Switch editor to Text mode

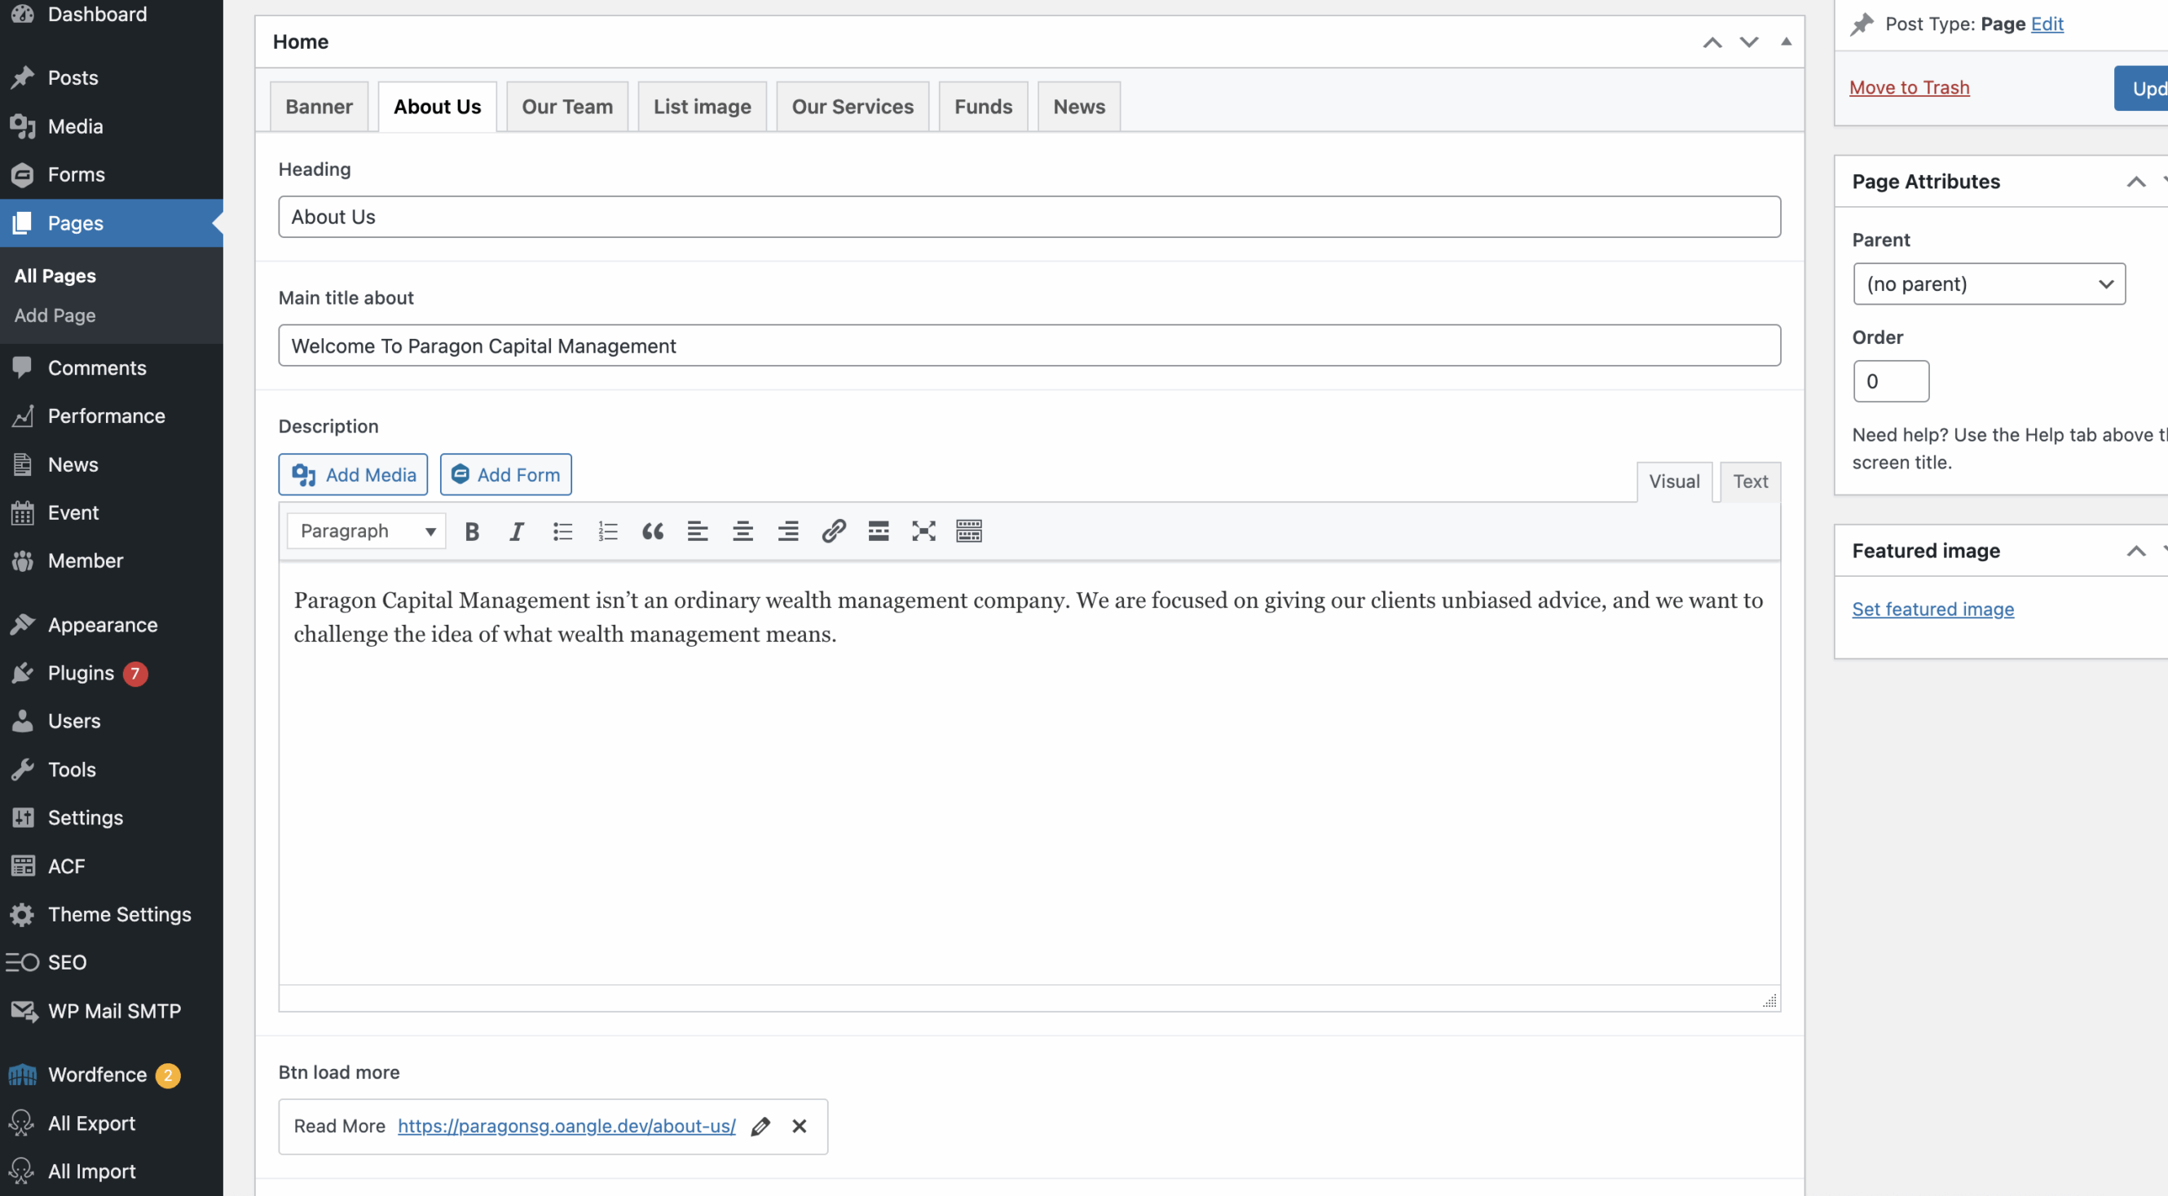pos(1750,481)
